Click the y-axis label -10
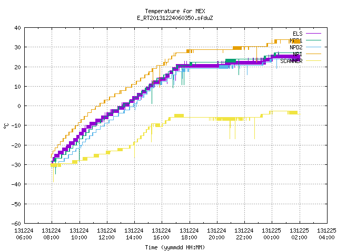337x252 pixels. [x=16, y=125]
